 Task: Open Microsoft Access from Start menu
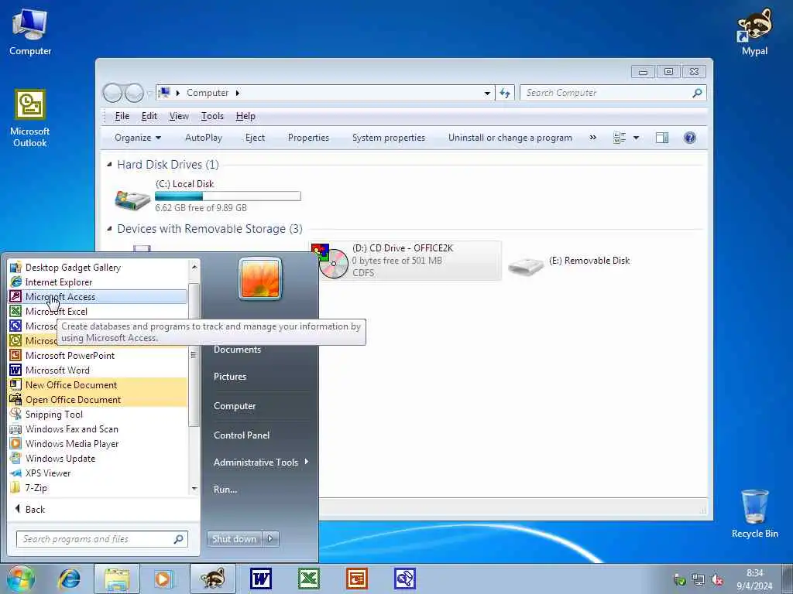(x=98, y=296)
